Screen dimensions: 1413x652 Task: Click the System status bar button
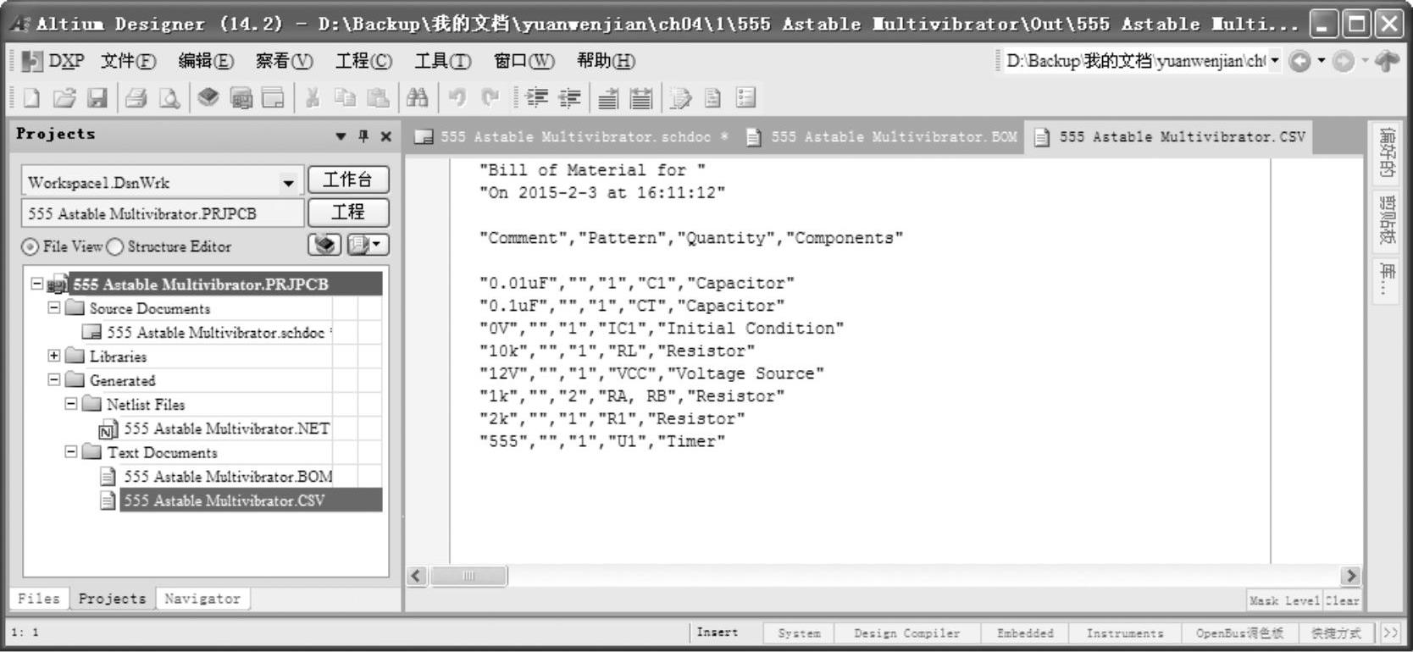pos(799,633)
